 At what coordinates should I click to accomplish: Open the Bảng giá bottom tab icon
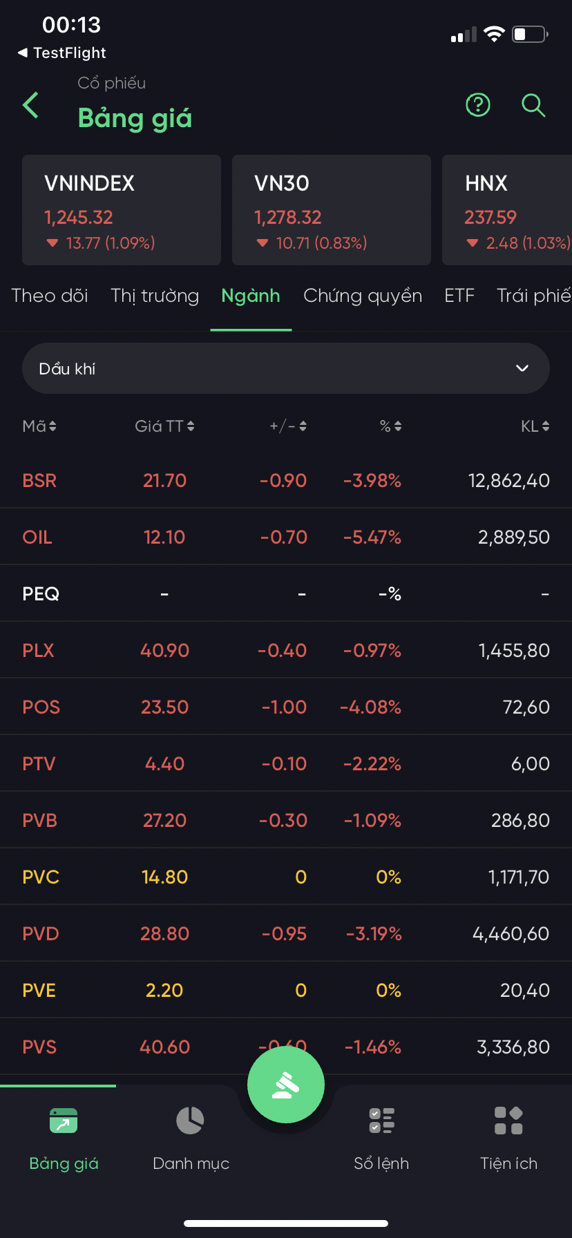[x=64, y=1121]
